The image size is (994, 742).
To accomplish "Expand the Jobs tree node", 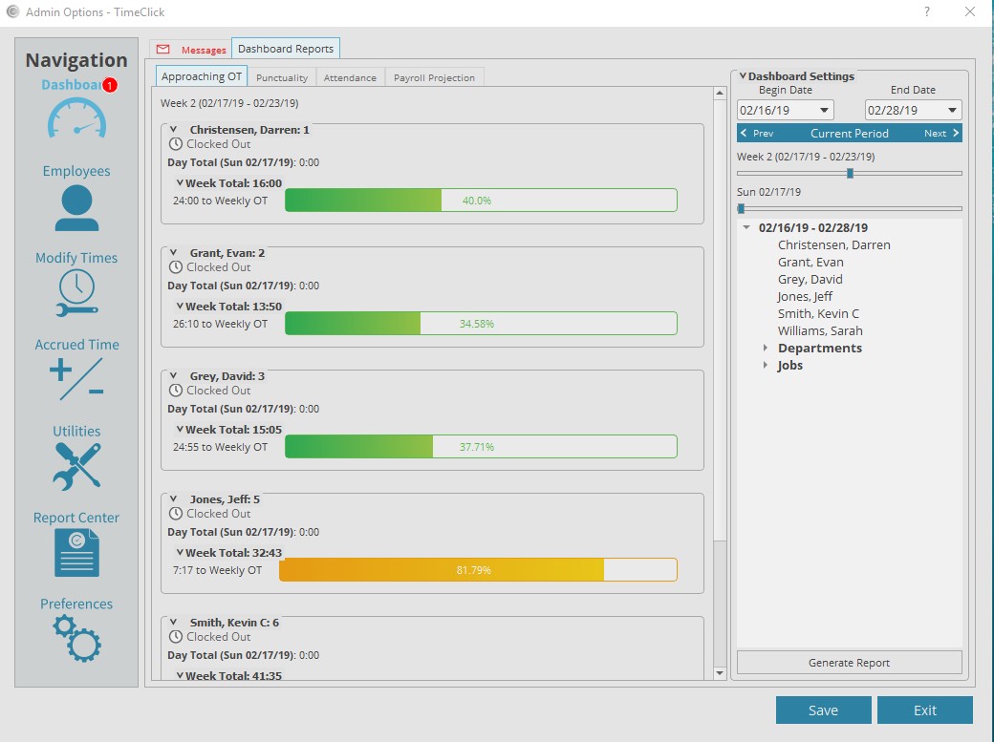I will coord(766,365).
